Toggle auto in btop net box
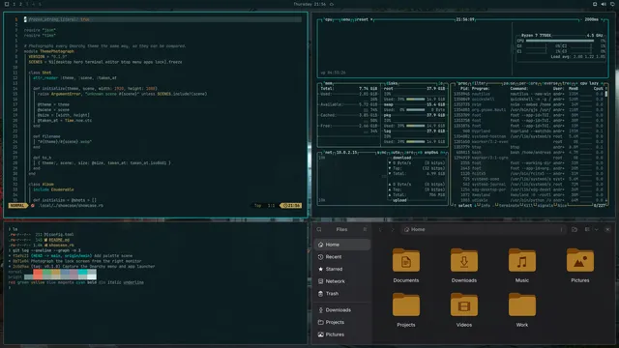 click(396, 153)
